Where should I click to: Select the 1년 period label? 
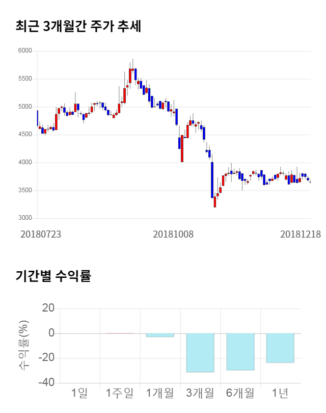pos(280,393)
